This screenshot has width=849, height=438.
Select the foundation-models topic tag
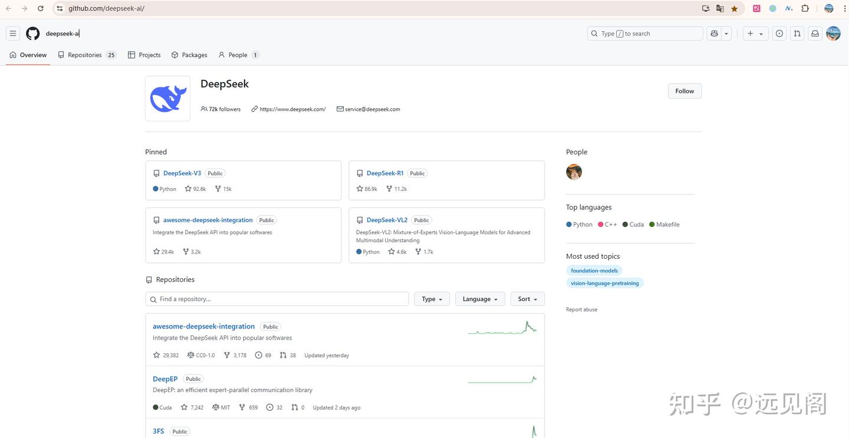tap(594, 271)
